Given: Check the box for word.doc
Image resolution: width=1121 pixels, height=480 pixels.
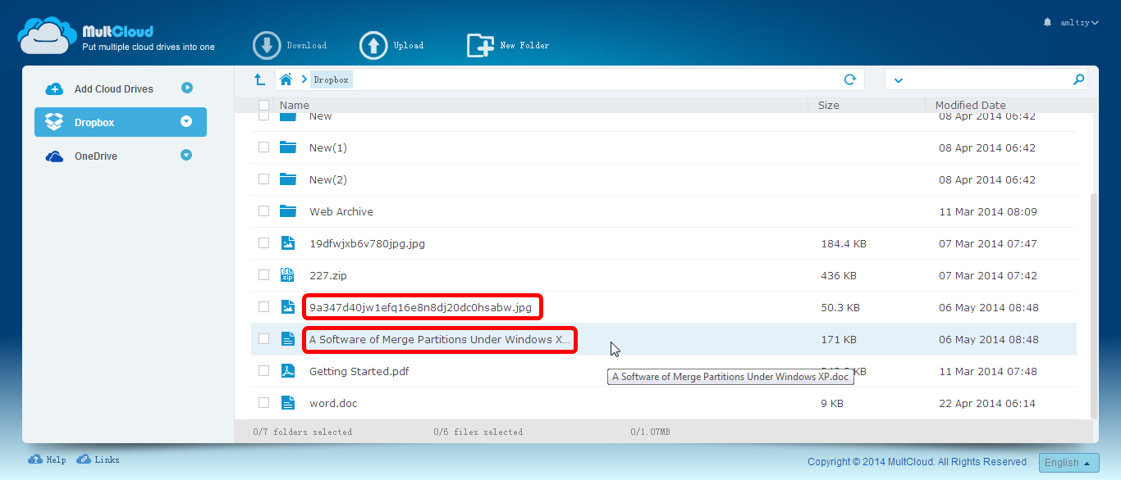Looking at the screenshot, I should point(263,403).
